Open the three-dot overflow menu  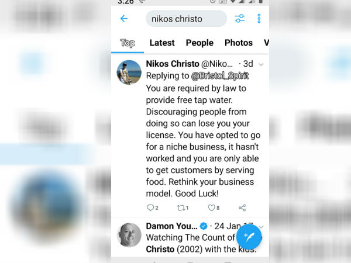(x=259, y=19)
